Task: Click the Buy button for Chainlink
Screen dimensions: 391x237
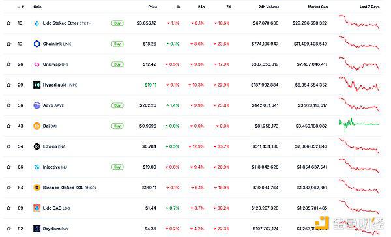Action: (117, 44)
